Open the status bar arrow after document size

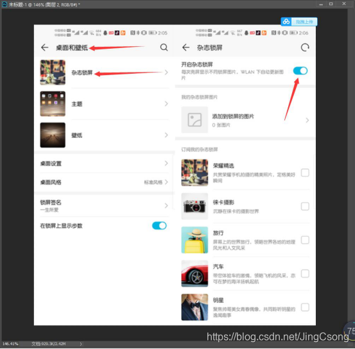[81, 344]
